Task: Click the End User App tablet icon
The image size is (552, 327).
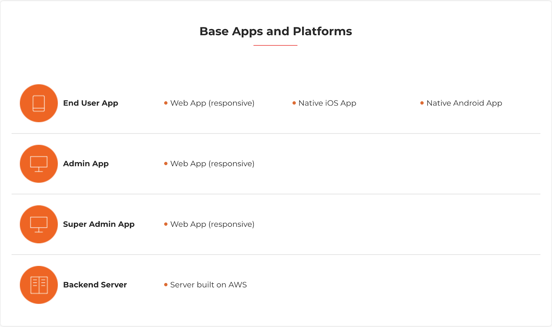Action: (x=39, y=103)
